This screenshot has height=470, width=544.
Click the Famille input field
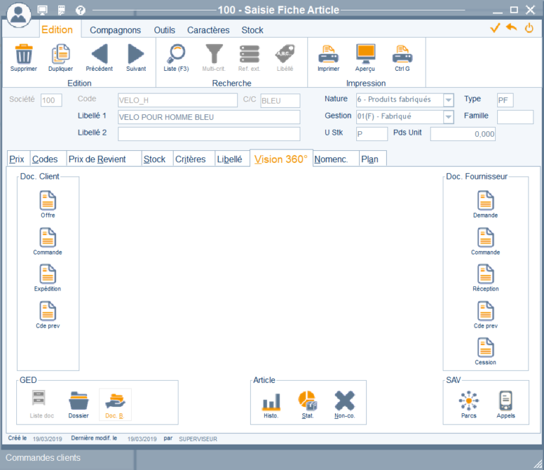(x=515, y=117)
